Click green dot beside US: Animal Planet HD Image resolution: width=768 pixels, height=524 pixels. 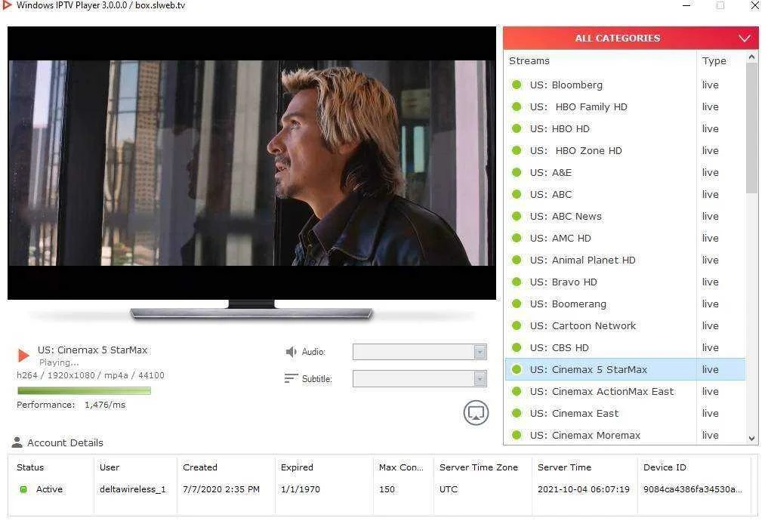(x=517, y=260)
